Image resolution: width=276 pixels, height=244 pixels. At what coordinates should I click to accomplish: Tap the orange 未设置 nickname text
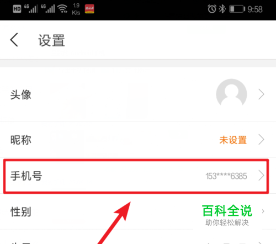(x=233, y=140)
